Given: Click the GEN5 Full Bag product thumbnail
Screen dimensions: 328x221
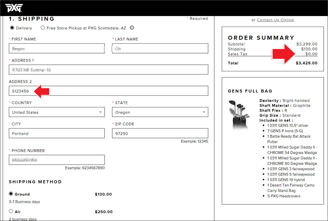Looking at the screenshot, I should [239, 115].
